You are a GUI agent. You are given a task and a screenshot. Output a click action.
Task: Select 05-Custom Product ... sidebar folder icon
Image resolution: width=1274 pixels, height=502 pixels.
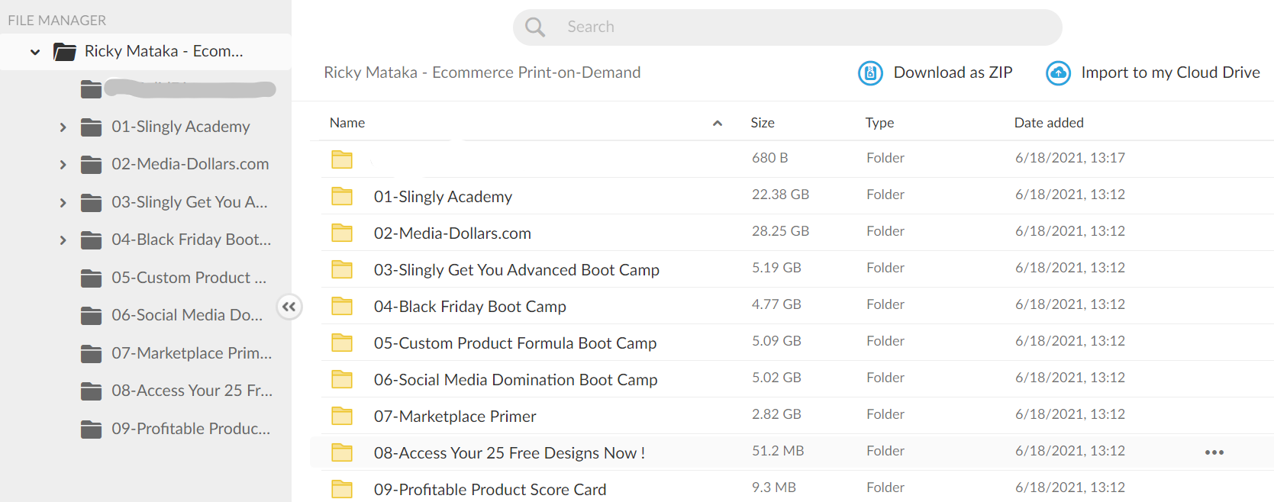(x=92, y=278)
